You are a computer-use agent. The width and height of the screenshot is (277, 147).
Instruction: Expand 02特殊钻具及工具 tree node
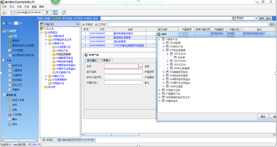click(46, 40)
